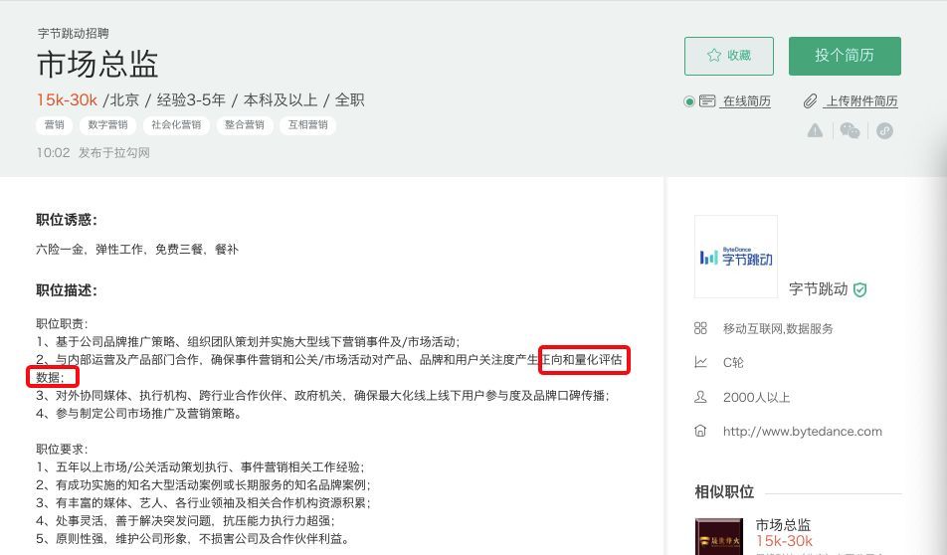This screenshot has height=555, width=947.
Task: Share via the WeChat icon
Action: (x=850, y=130)
